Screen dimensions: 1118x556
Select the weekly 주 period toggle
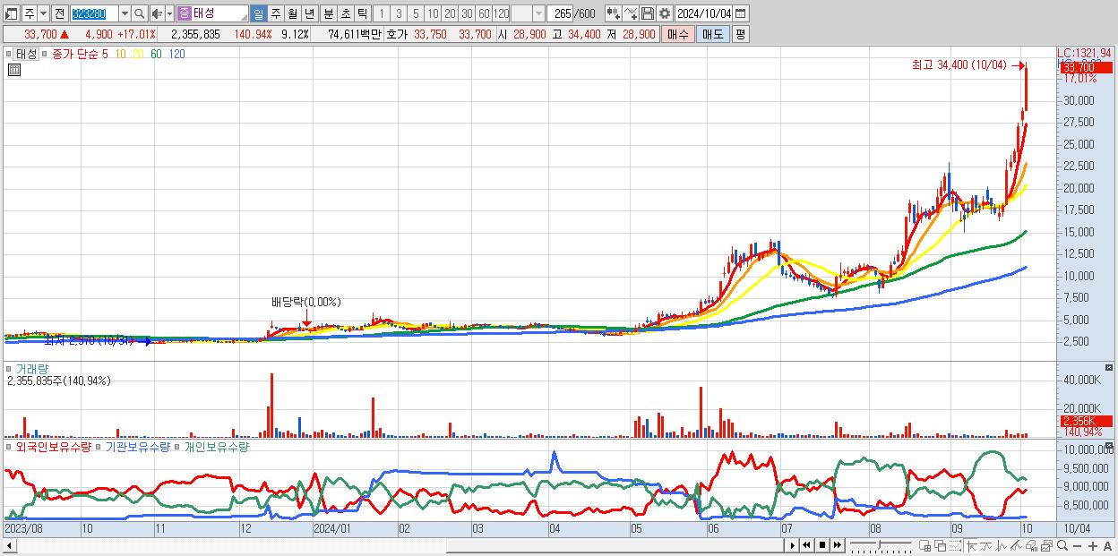(275, 13)
